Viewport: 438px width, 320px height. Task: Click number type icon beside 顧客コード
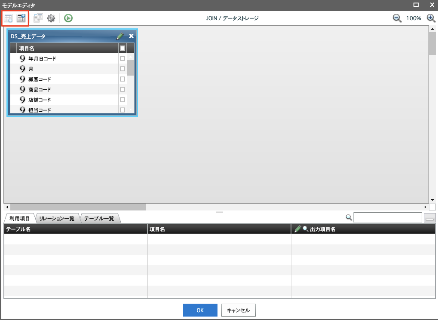(22, 79)
